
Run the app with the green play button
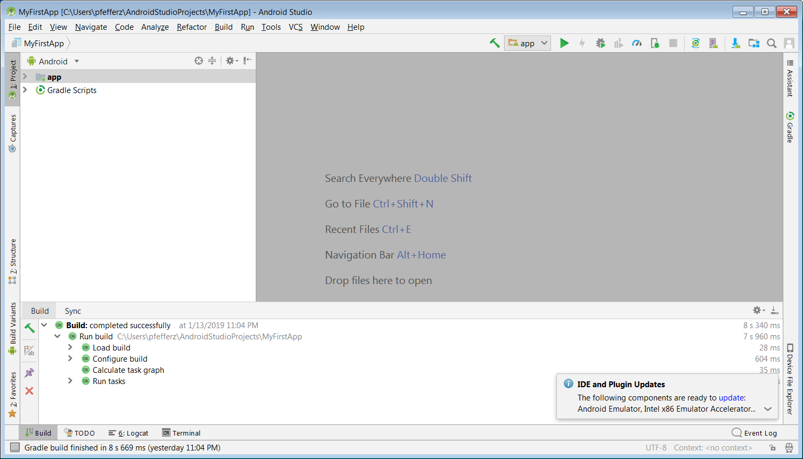click(564, 43)
